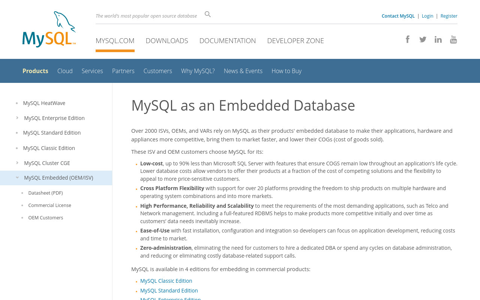
Task: Click the open source database search field
Action: [x=146, y=16]
